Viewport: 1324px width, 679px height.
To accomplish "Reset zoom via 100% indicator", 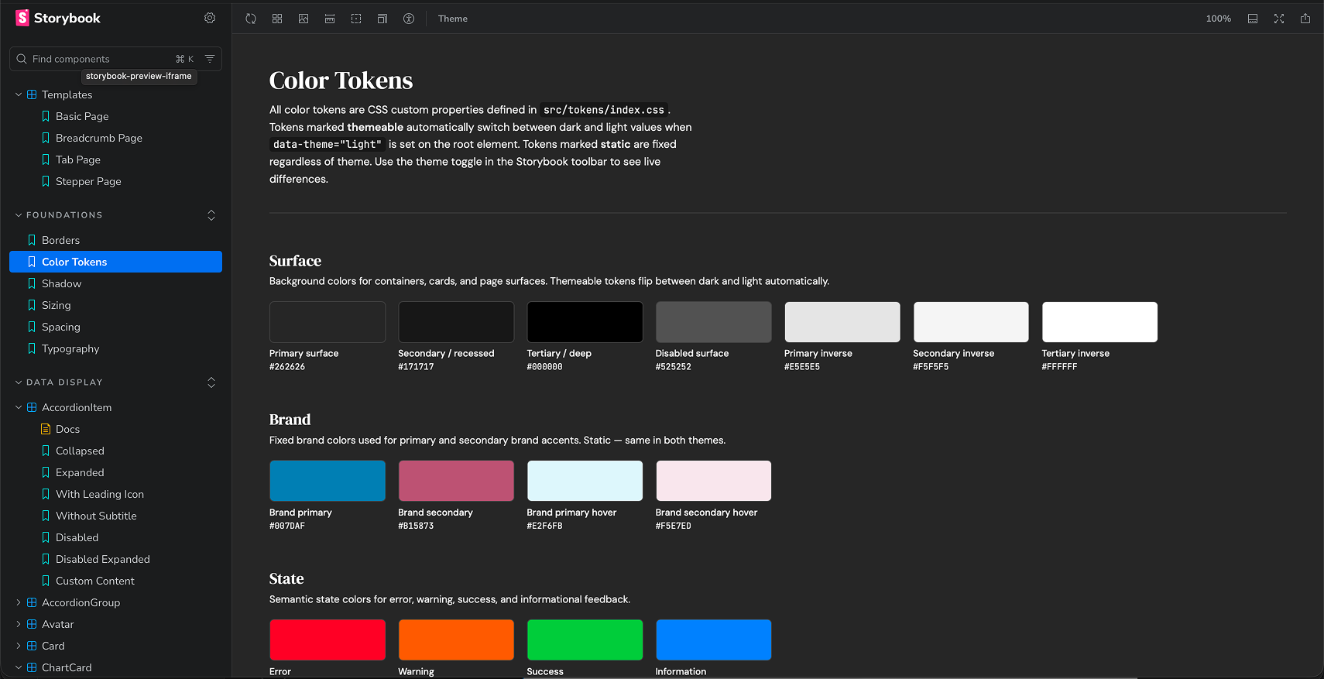I will point(1219,19).
